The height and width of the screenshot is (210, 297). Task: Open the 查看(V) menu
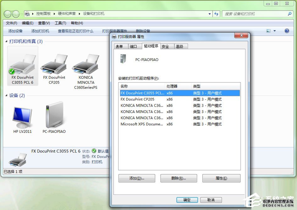coord(44,23)
